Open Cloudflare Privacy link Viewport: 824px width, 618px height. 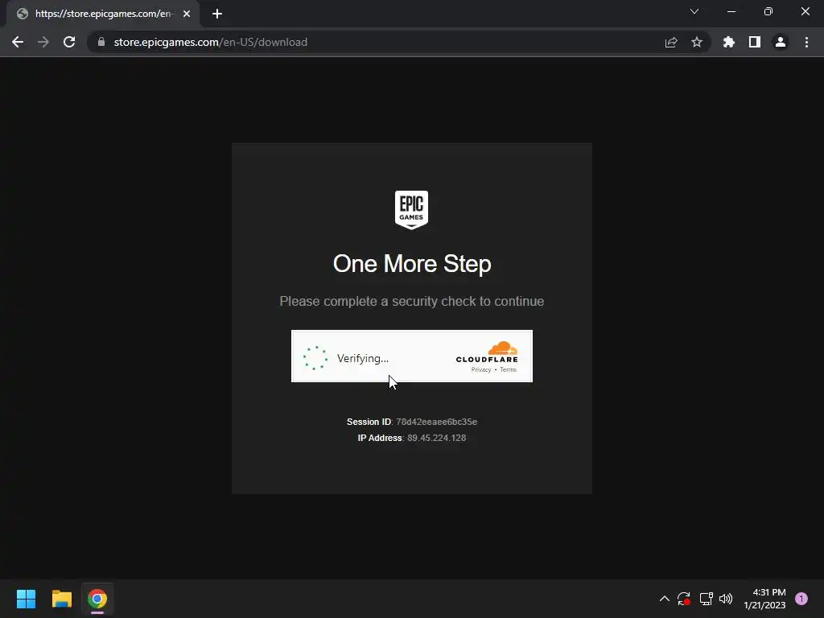(x=481, y=370)
